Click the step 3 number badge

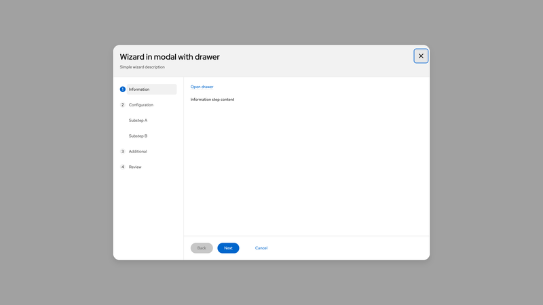pos(123,151)
